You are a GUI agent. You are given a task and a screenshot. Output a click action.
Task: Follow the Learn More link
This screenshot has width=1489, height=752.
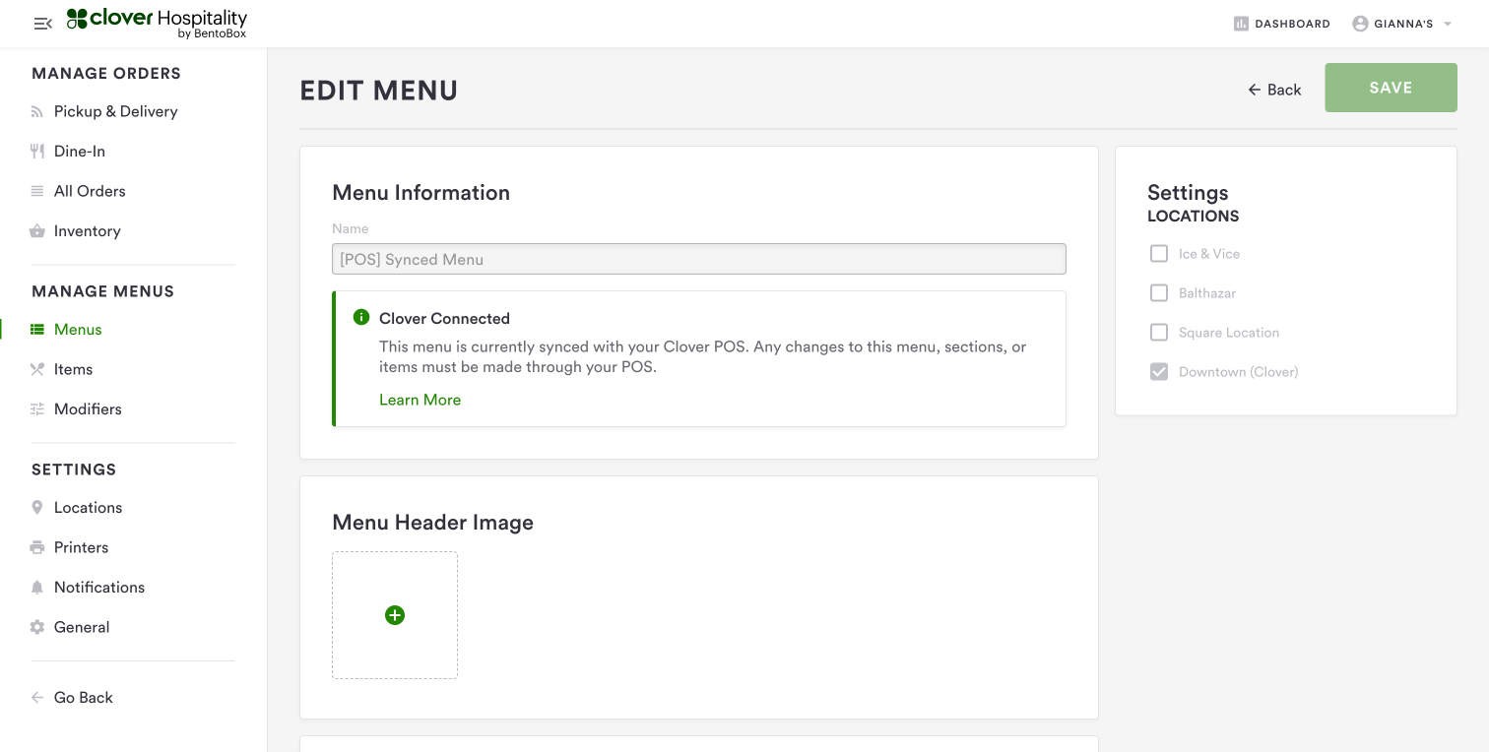[420, 400]
